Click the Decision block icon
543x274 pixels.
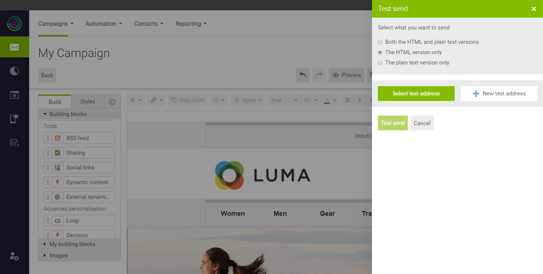(x=58, y=235)
